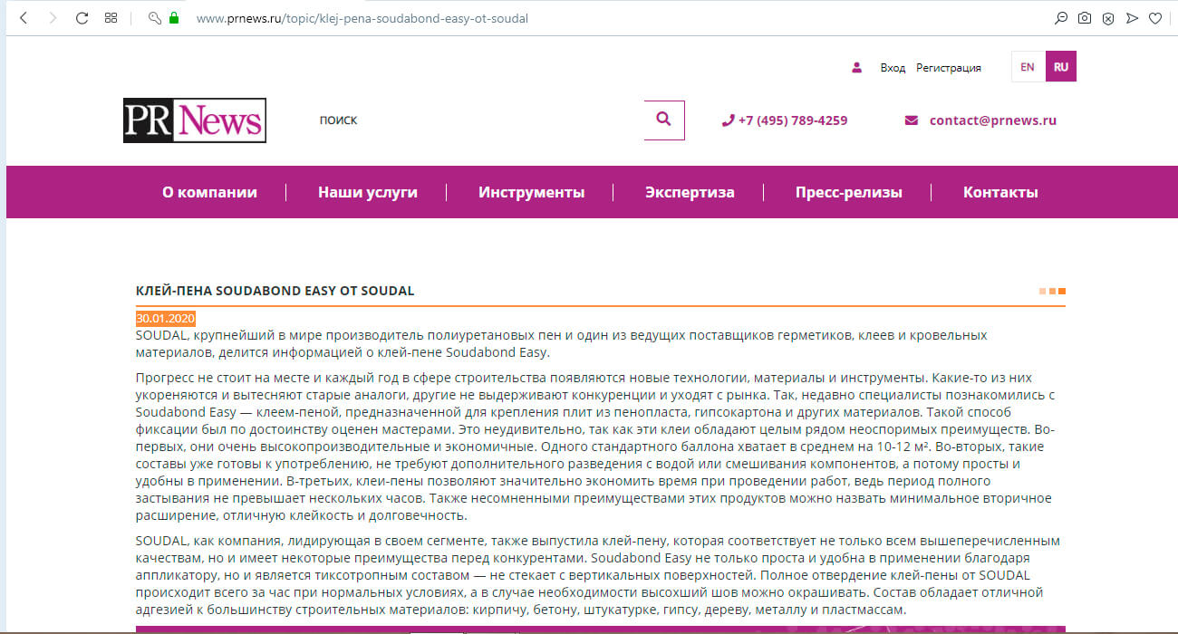Viewport: 1178px width, 634px height.
Task: Click the green padlock security icon
Action: [174, 18]
